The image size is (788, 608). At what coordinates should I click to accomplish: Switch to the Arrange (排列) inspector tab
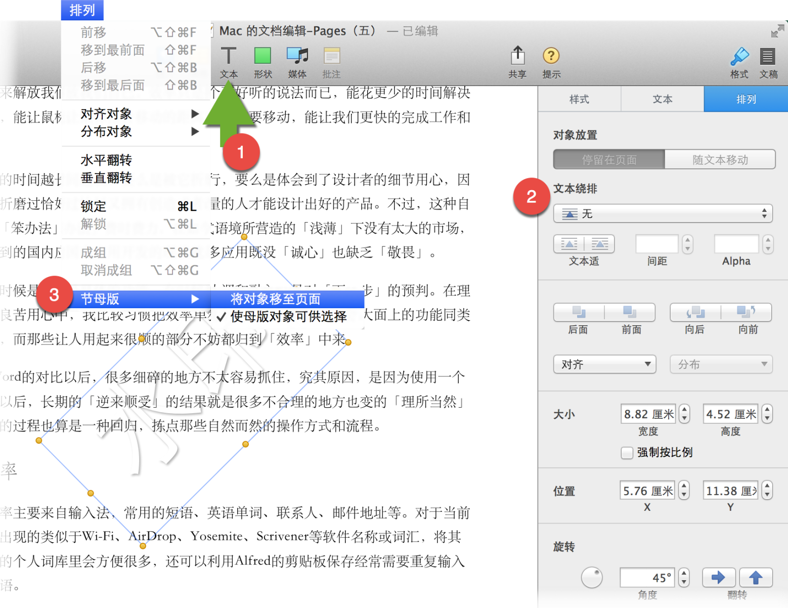pyautogui.click(x=746, y=99)
